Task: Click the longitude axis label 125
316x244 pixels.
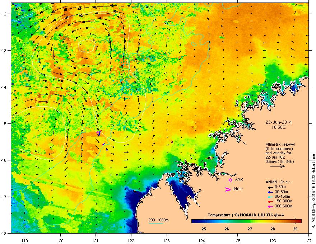Action: (237, 240)
